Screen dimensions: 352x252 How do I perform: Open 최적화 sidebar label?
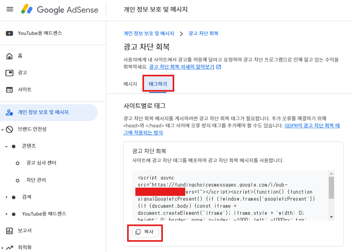tap(25, 248)
